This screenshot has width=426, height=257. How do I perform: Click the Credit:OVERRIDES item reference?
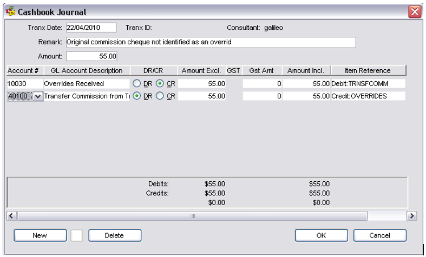368,96
